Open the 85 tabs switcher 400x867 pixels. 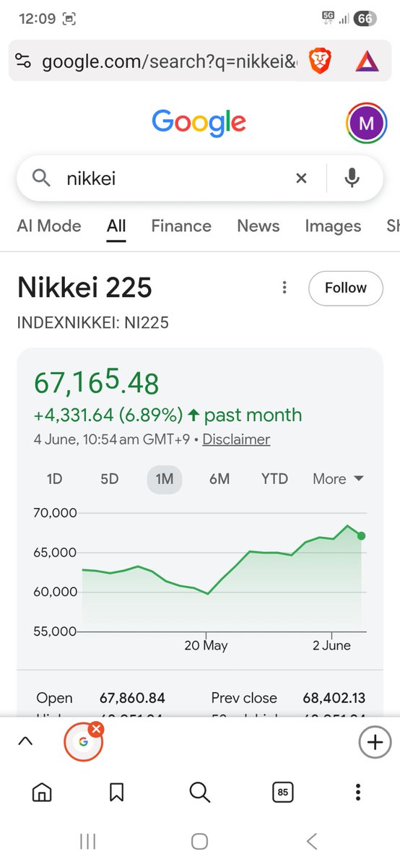pyautogui.click(x=283, y=793)
